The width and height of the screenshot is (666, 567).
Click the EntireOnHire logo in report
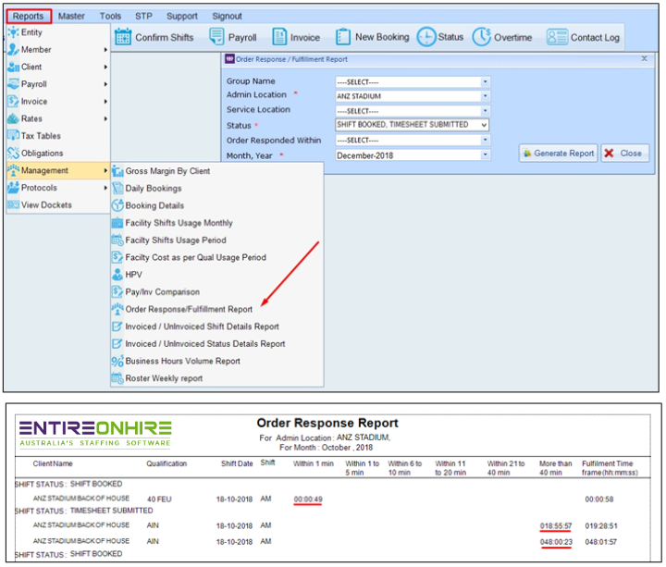point(95,434)
